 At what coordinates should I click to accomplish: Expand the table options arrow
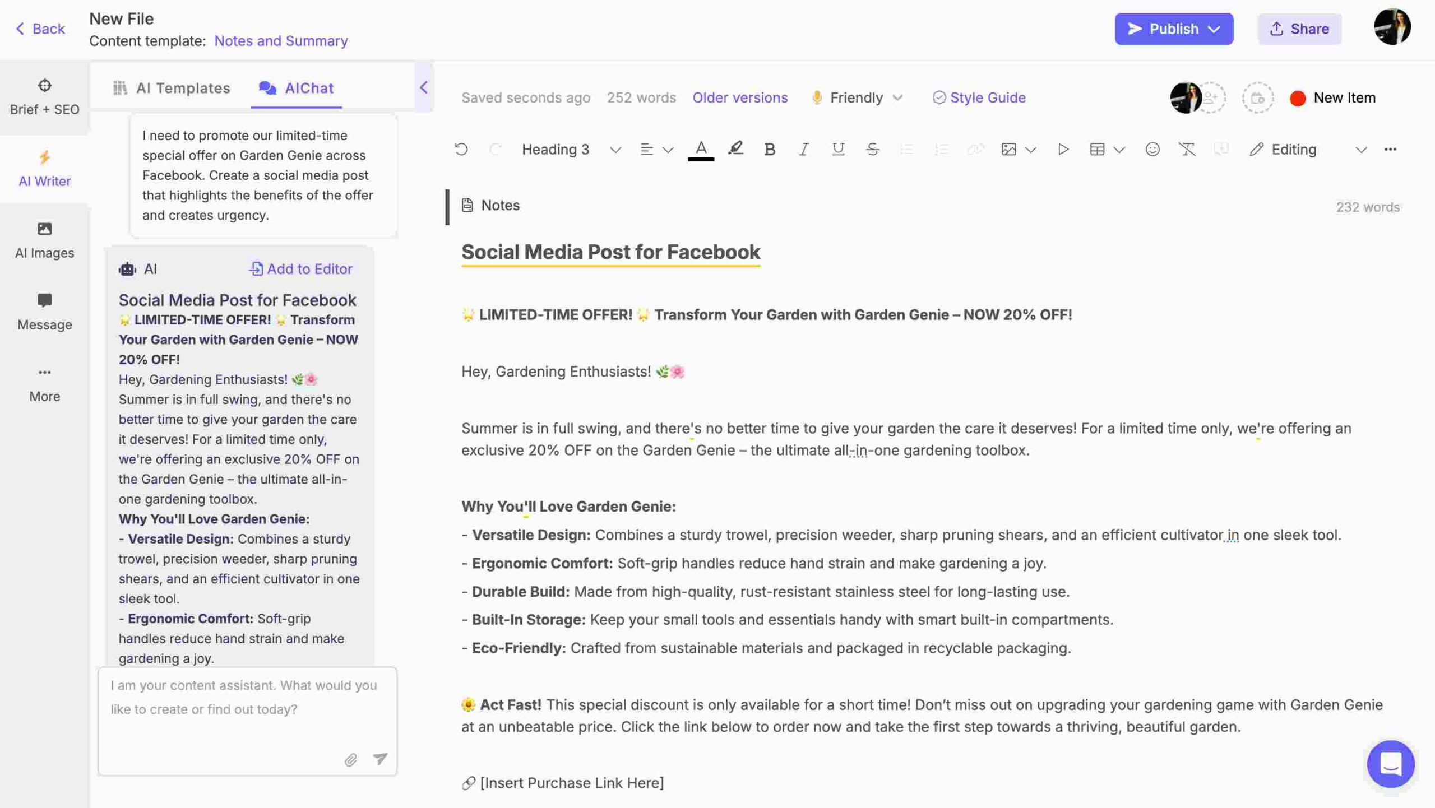pos(1119,150)
